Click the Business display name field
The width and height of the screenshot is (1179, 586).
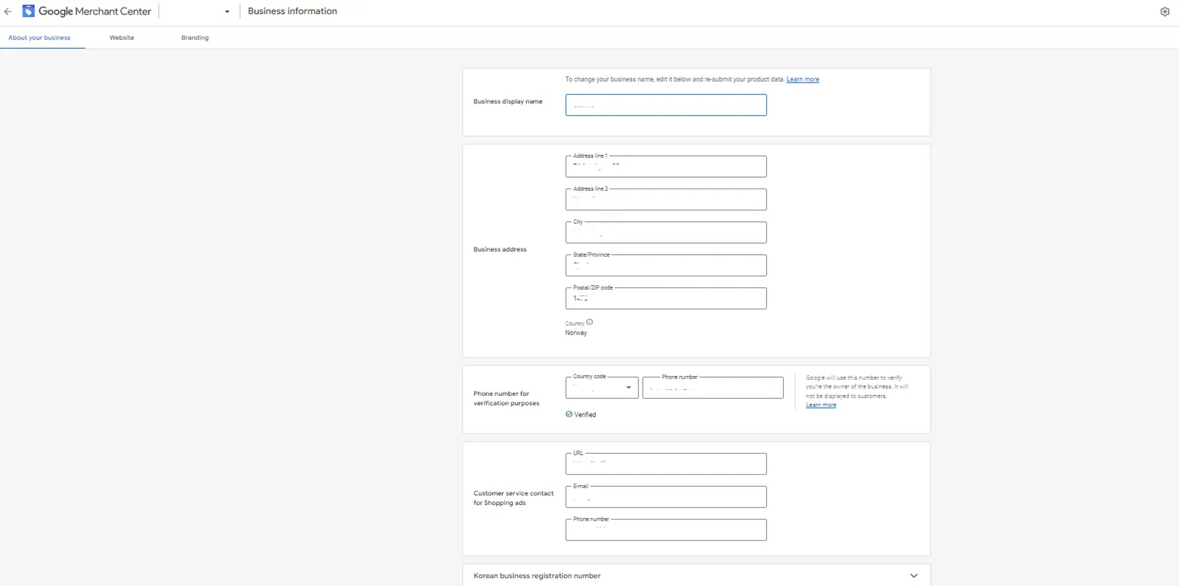click(x=665, y=105)
